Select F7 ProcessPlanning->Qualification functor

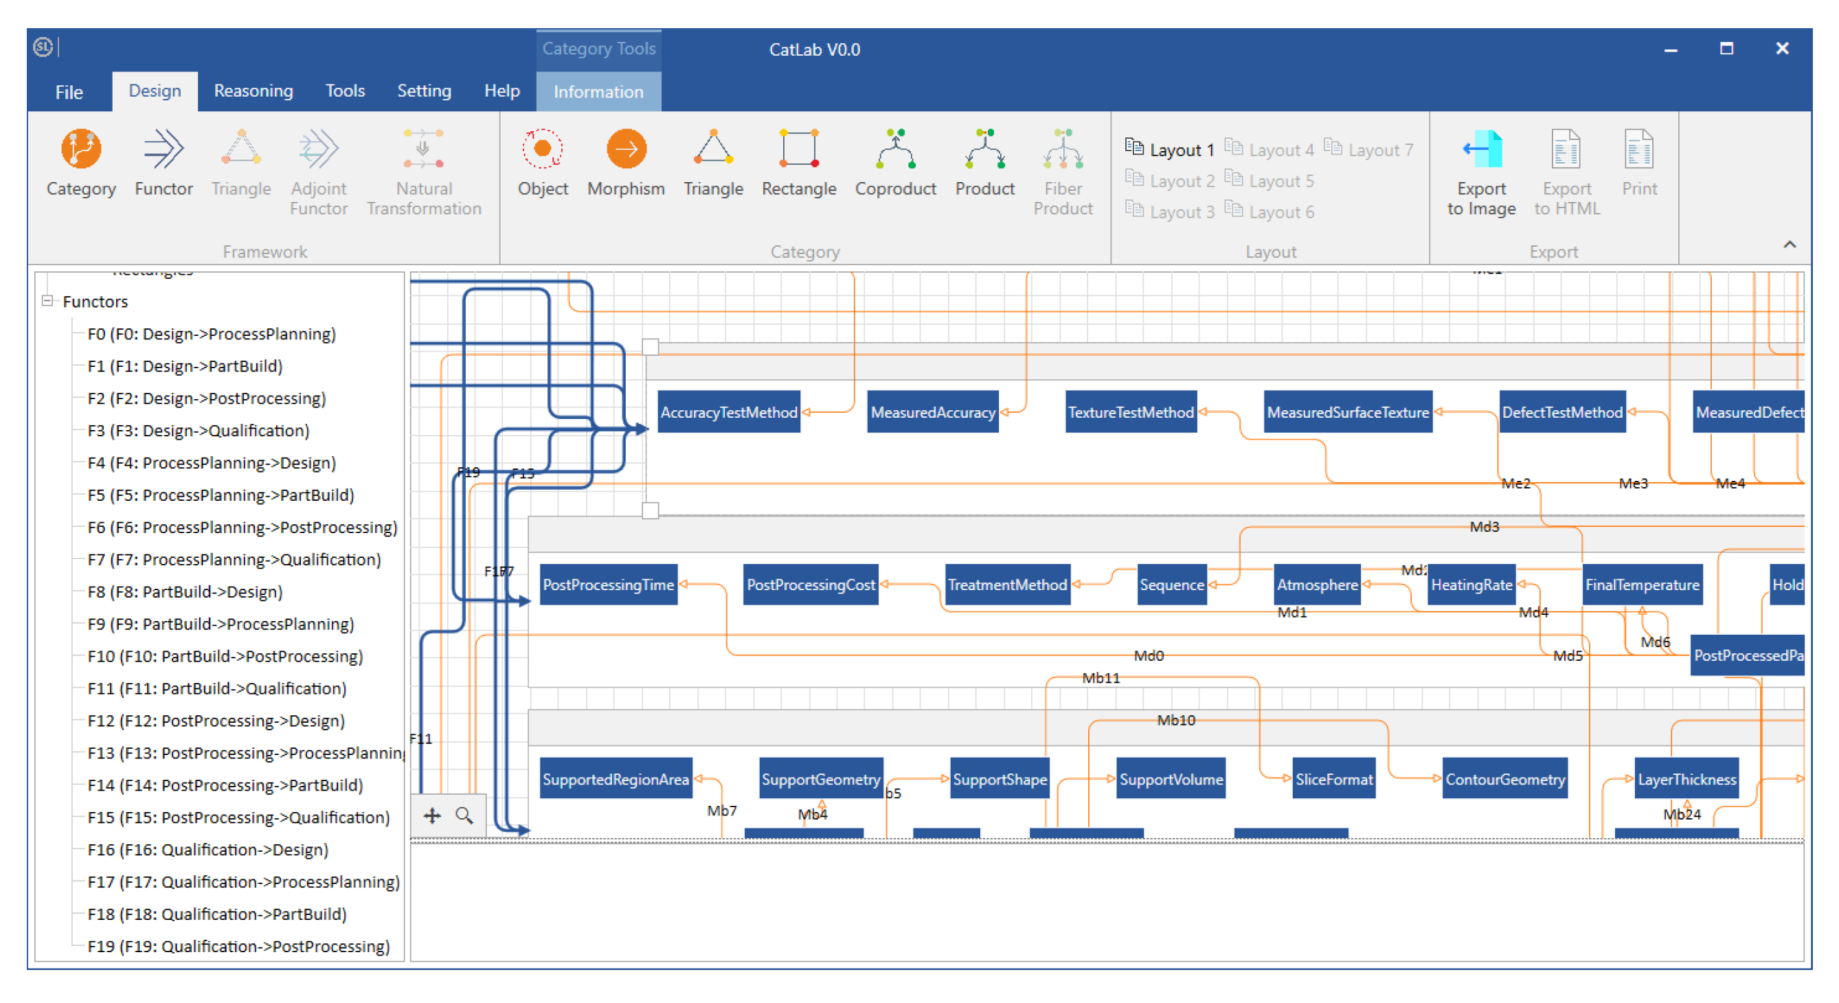coord(234,560)
